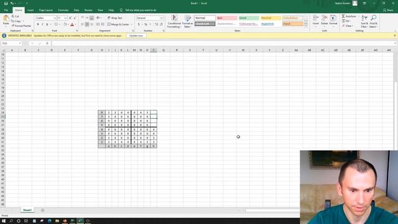Apply the red font color

(72, 24)
